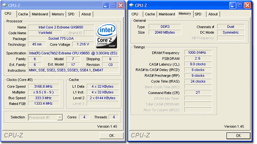Screen dimensions: 257x144
Task: Select CPU tab in left window
Action: pos(8,14)
